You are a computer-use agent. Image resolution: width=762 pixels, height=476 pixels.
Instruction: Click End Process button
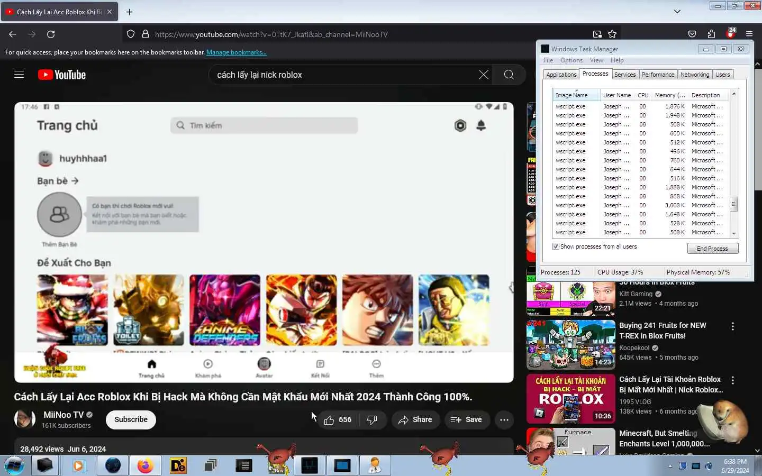(712, 249)
